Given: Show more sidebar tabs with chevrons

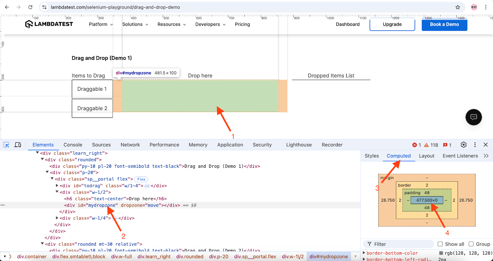Looking at the screenshot, I should 486,156.
